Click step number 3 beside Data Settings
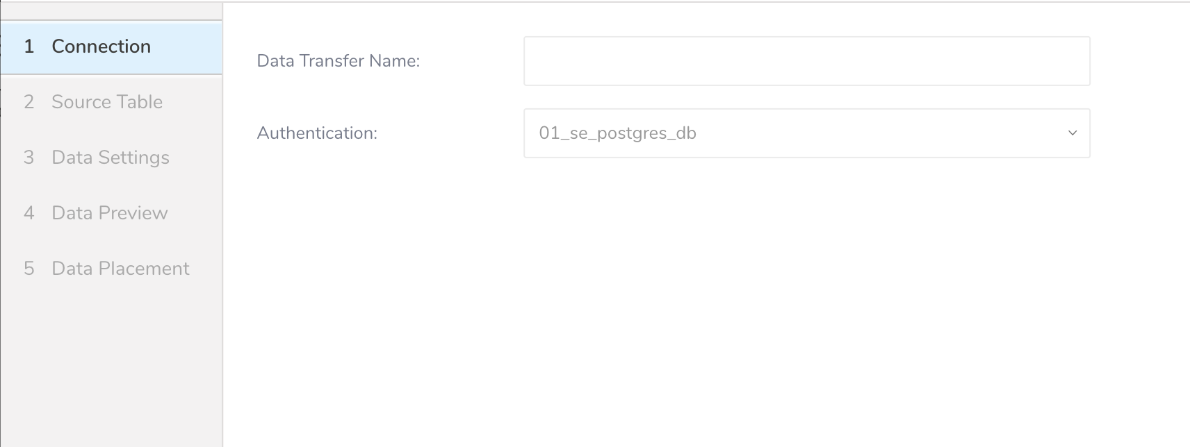This screenshot has width=1190, height=447. (28, 158)
